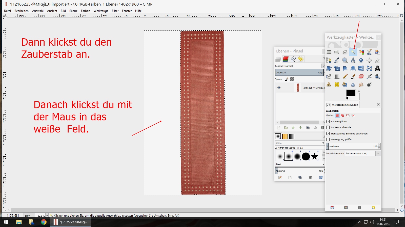Hide the layer using the eye icon
405x227 pixels.
pos(279,88)
